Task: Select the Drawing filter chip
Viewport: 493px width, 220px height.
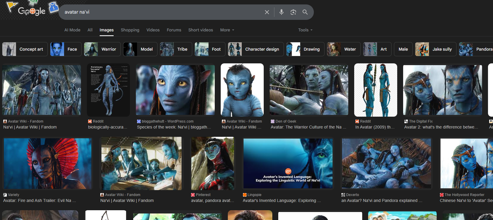Action: 305,49
